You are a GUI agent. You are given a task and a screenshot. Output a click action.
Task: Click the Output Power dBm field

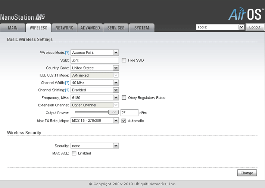point(130,113)
